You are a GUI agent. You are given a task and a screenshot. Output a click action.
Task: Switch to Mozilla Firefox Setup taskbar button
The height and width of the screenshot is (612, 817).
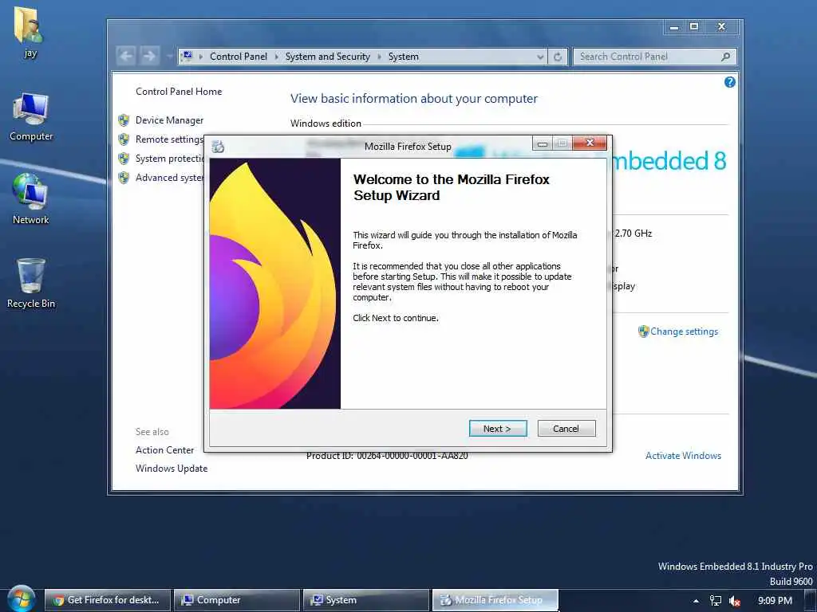coord(495,600)
